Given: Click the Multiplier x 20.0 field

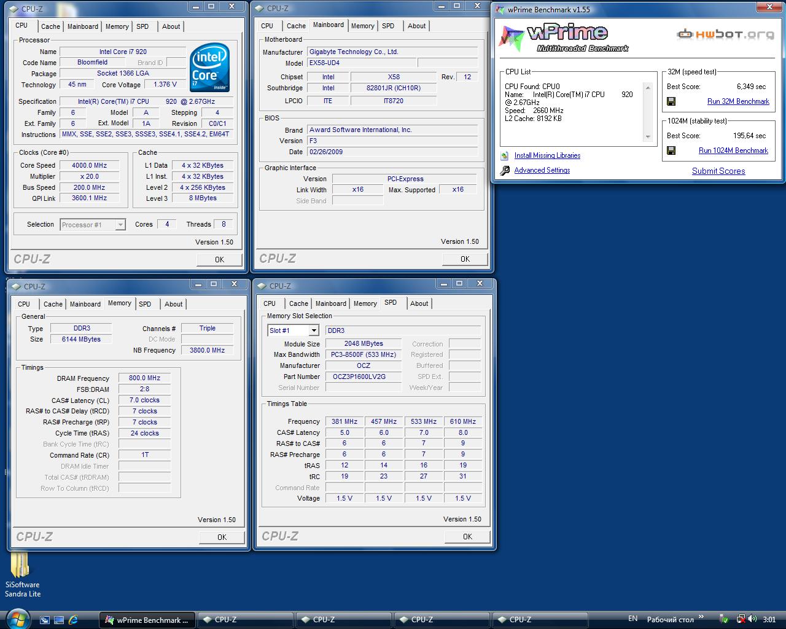Looking at the screenshot, I should 90,177.
